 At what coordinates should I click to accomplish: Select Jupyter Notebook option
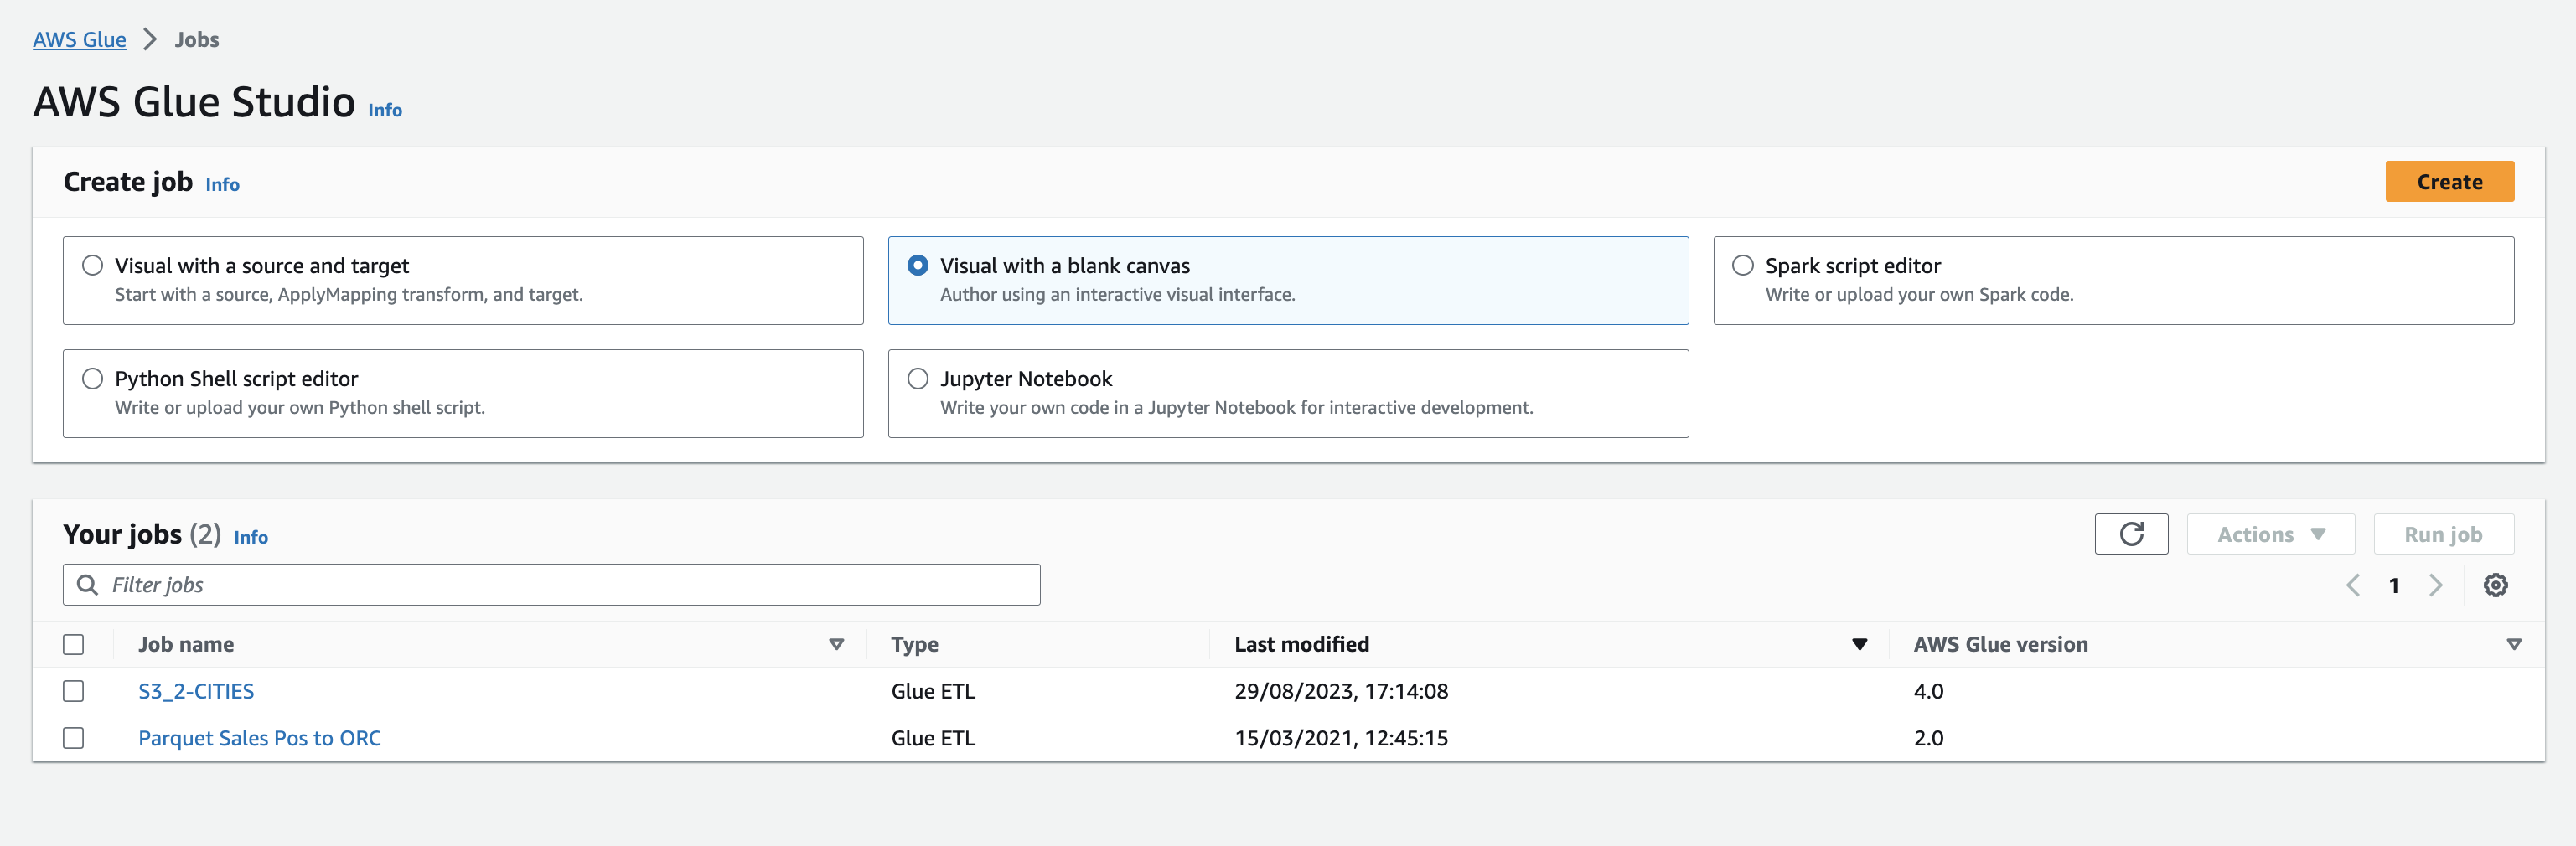[1288, 393]
